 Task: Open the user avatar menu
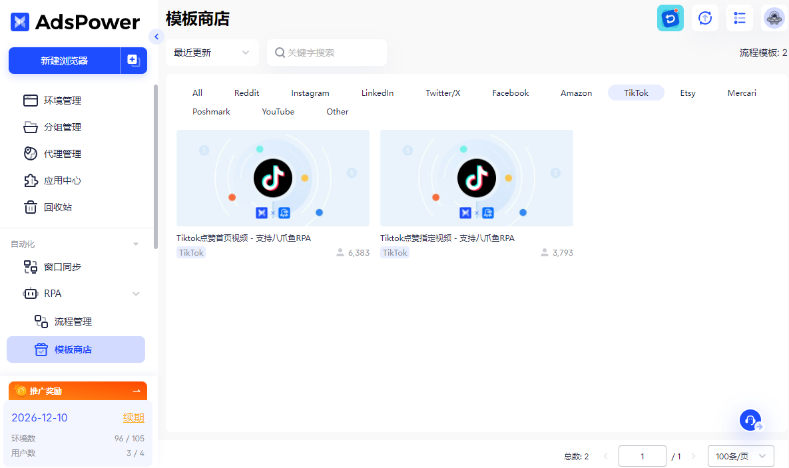[774, 18]
